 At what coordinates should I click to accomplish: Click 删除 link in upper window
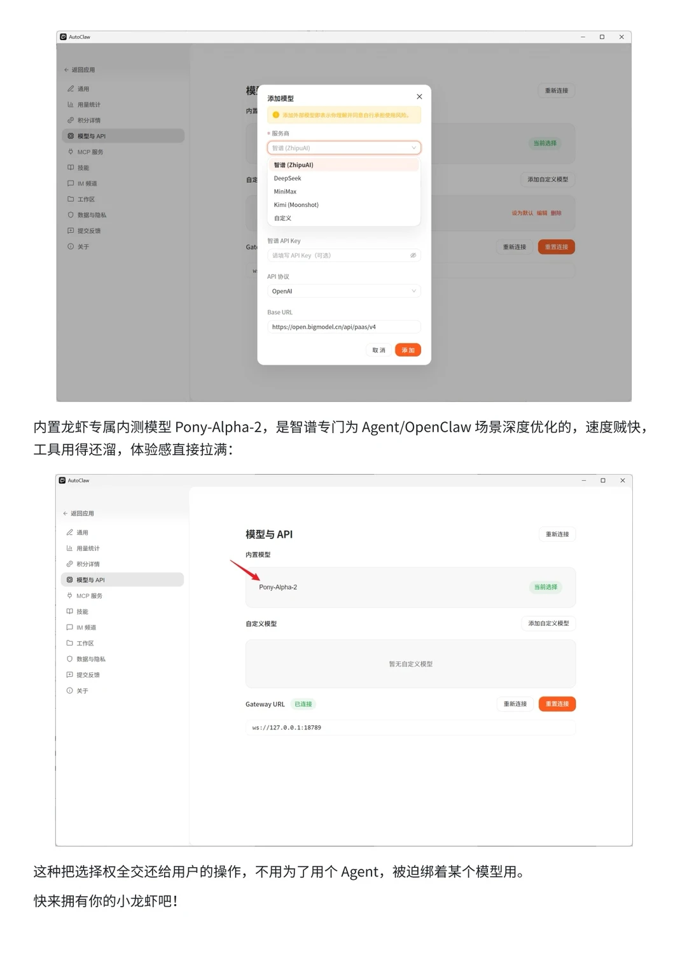tap(556, 213)
